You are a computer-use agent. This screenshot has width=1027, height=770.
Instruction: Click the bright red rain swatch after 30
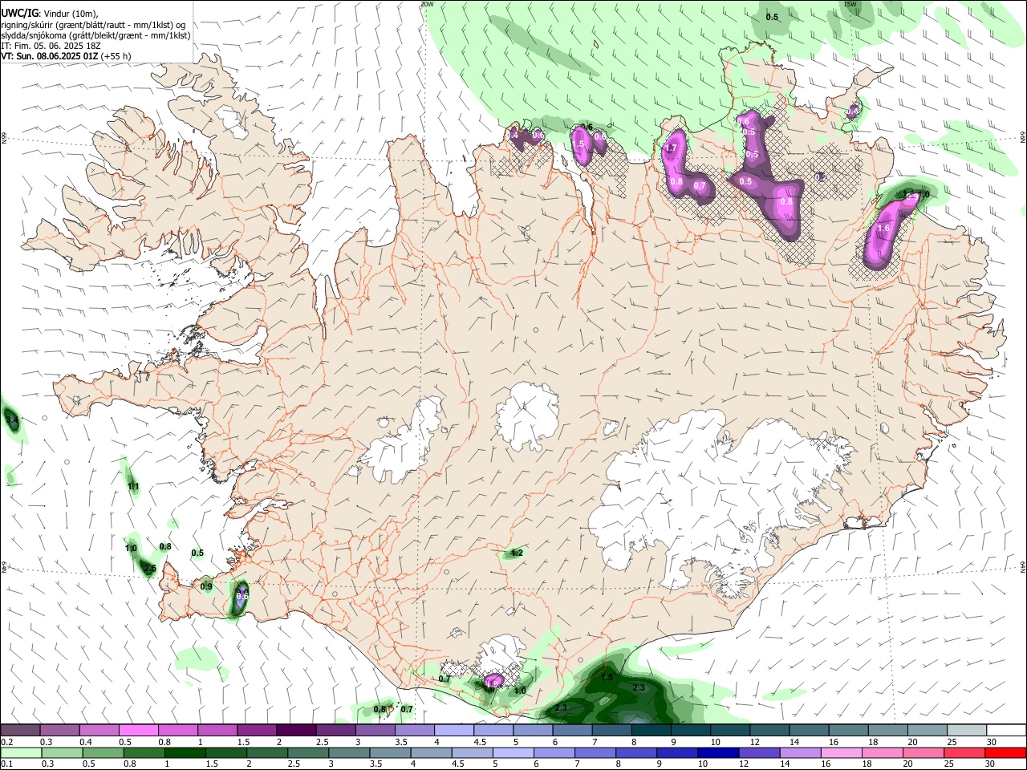coord(1006,753)
